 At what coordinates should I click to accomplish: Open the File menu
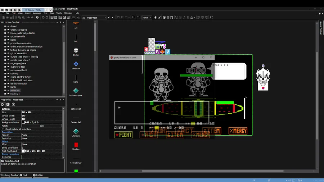click(8, 13)
